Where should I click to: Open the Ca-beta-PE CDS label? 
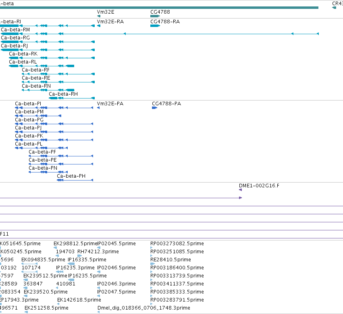tap(43, 160)
